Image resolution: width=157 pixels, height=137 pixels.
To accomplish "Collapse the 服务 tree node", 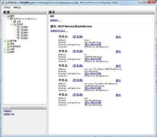I will click(5, 16).
